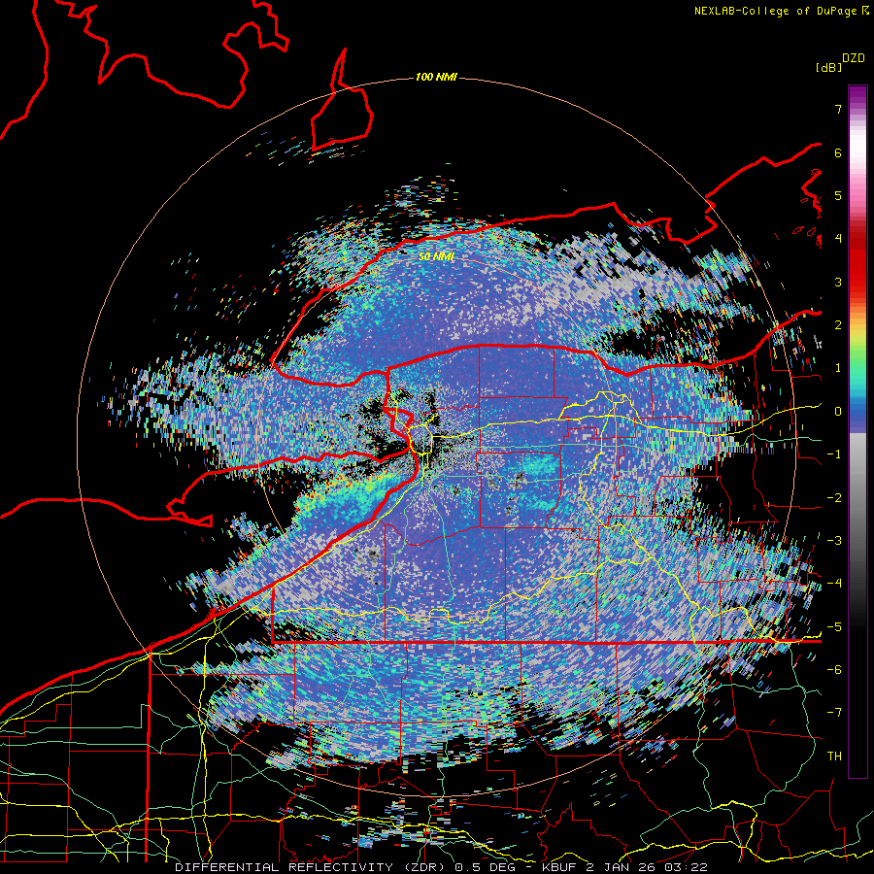The image size is (874, 874).
Task: Pick the -3 dB scale tick label
Action: (834, 541)
